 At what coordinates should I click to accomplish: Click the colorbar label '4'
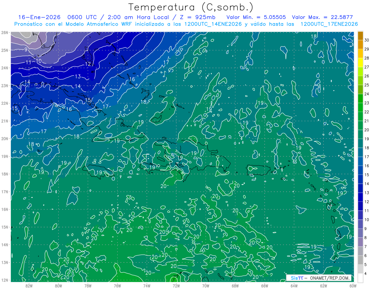pos(365,273)
